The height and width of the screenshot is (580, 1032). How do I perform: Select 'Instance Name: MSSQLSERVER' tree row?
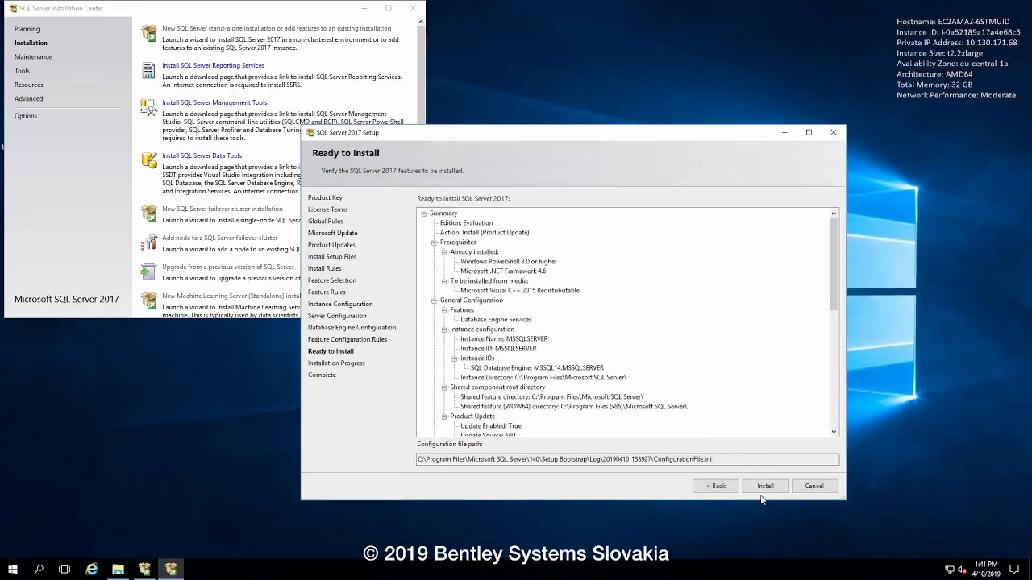[504, 339]
